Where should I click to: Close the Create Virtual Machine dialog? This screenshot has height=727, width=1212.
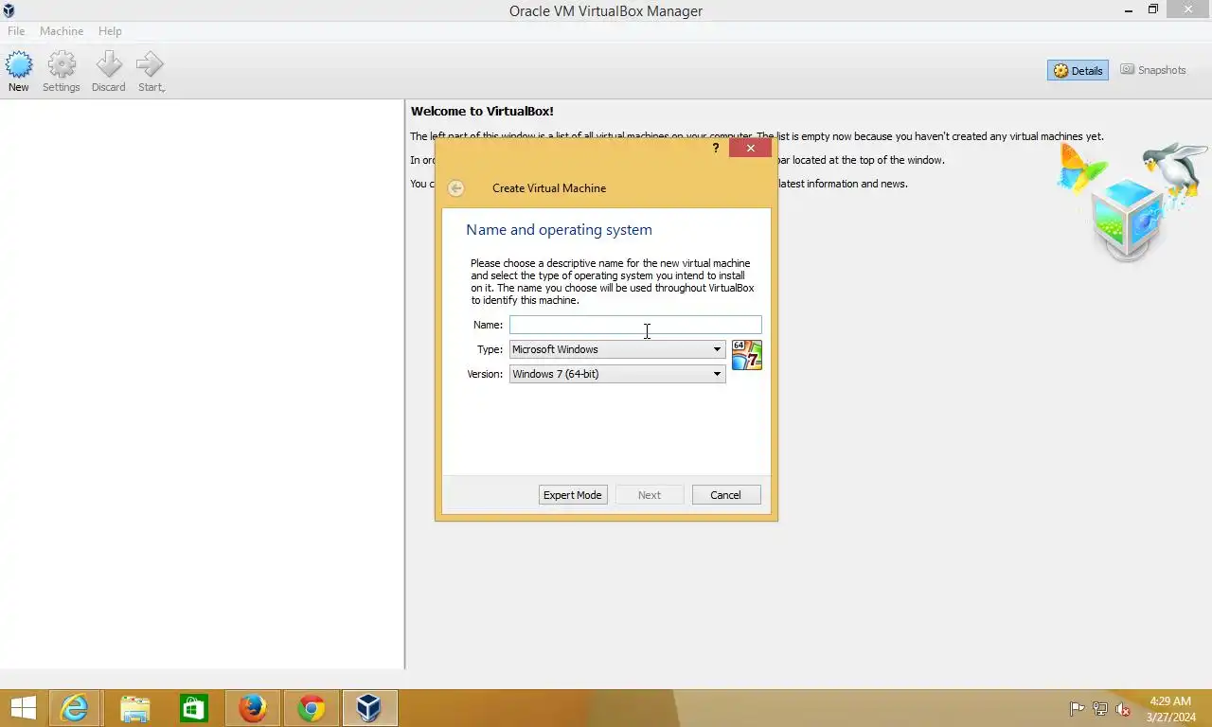point(751,148)
